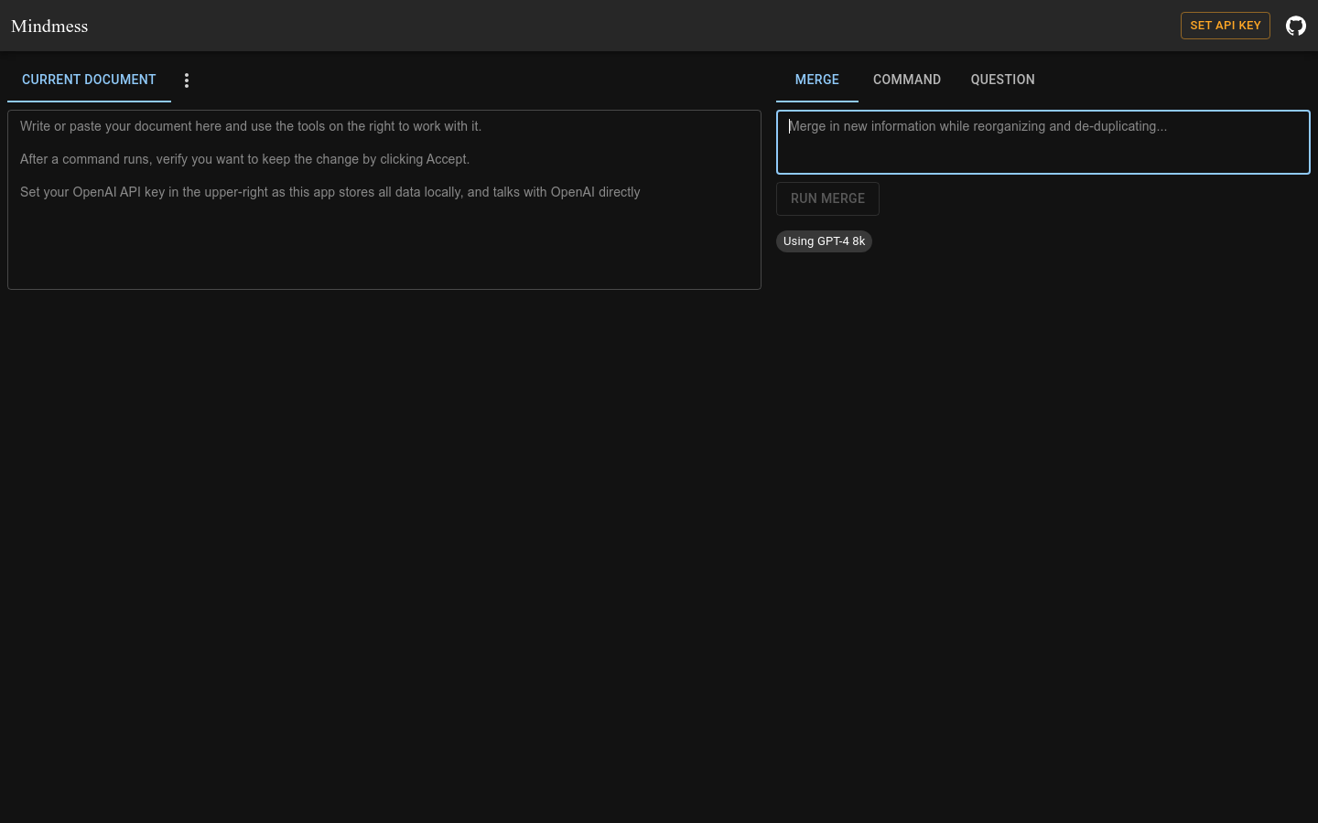The height and width of the screenshot is (823, 1318).
Task: Click the 'After a command runs' placeholder line
Action: [244, 159]
